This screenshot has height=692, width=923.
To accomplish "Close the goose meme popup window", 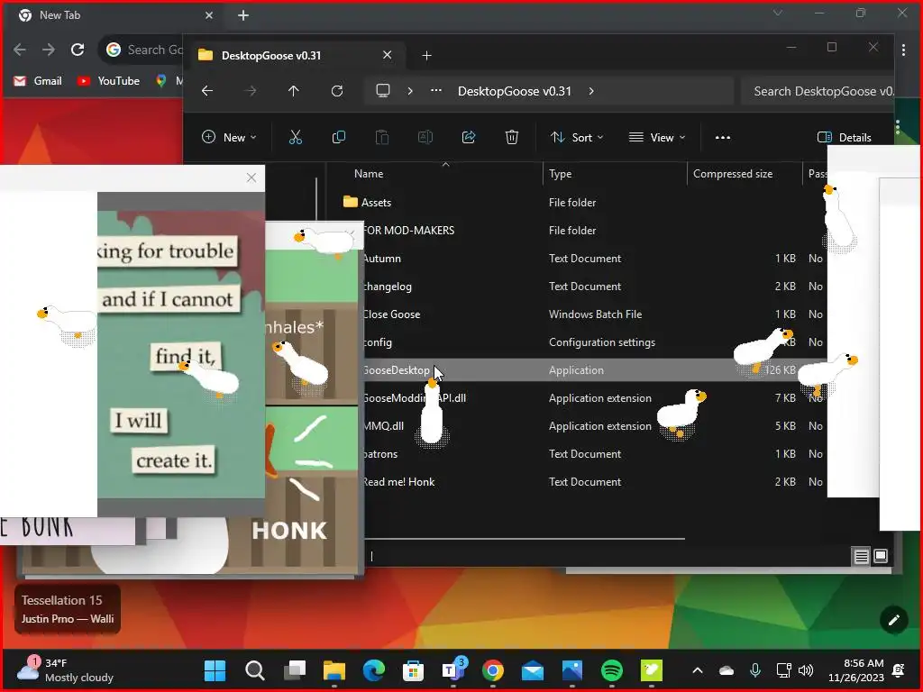I will 251,178.
